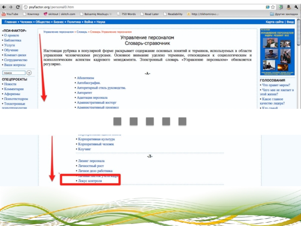Open the Общество menu section
Screen dimensions: 301x226
click(43, 22)
